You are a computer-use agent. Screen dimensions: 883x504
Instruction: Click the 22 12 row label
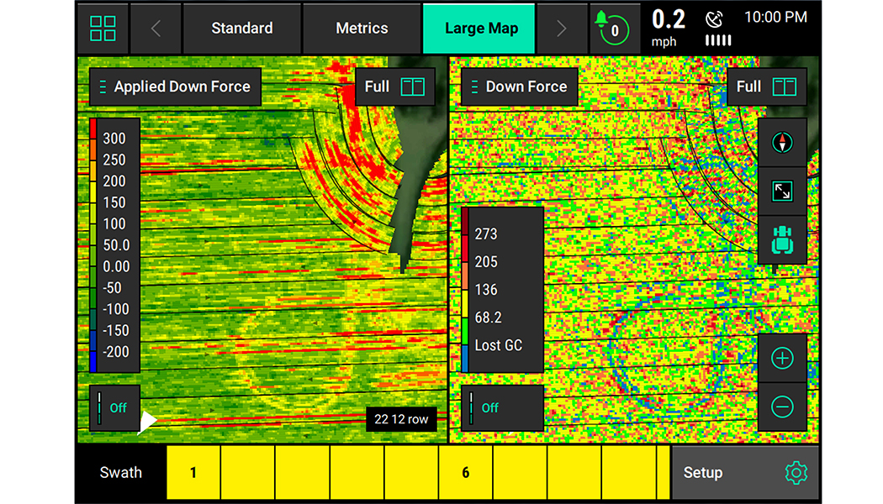[x=402, y=418]
